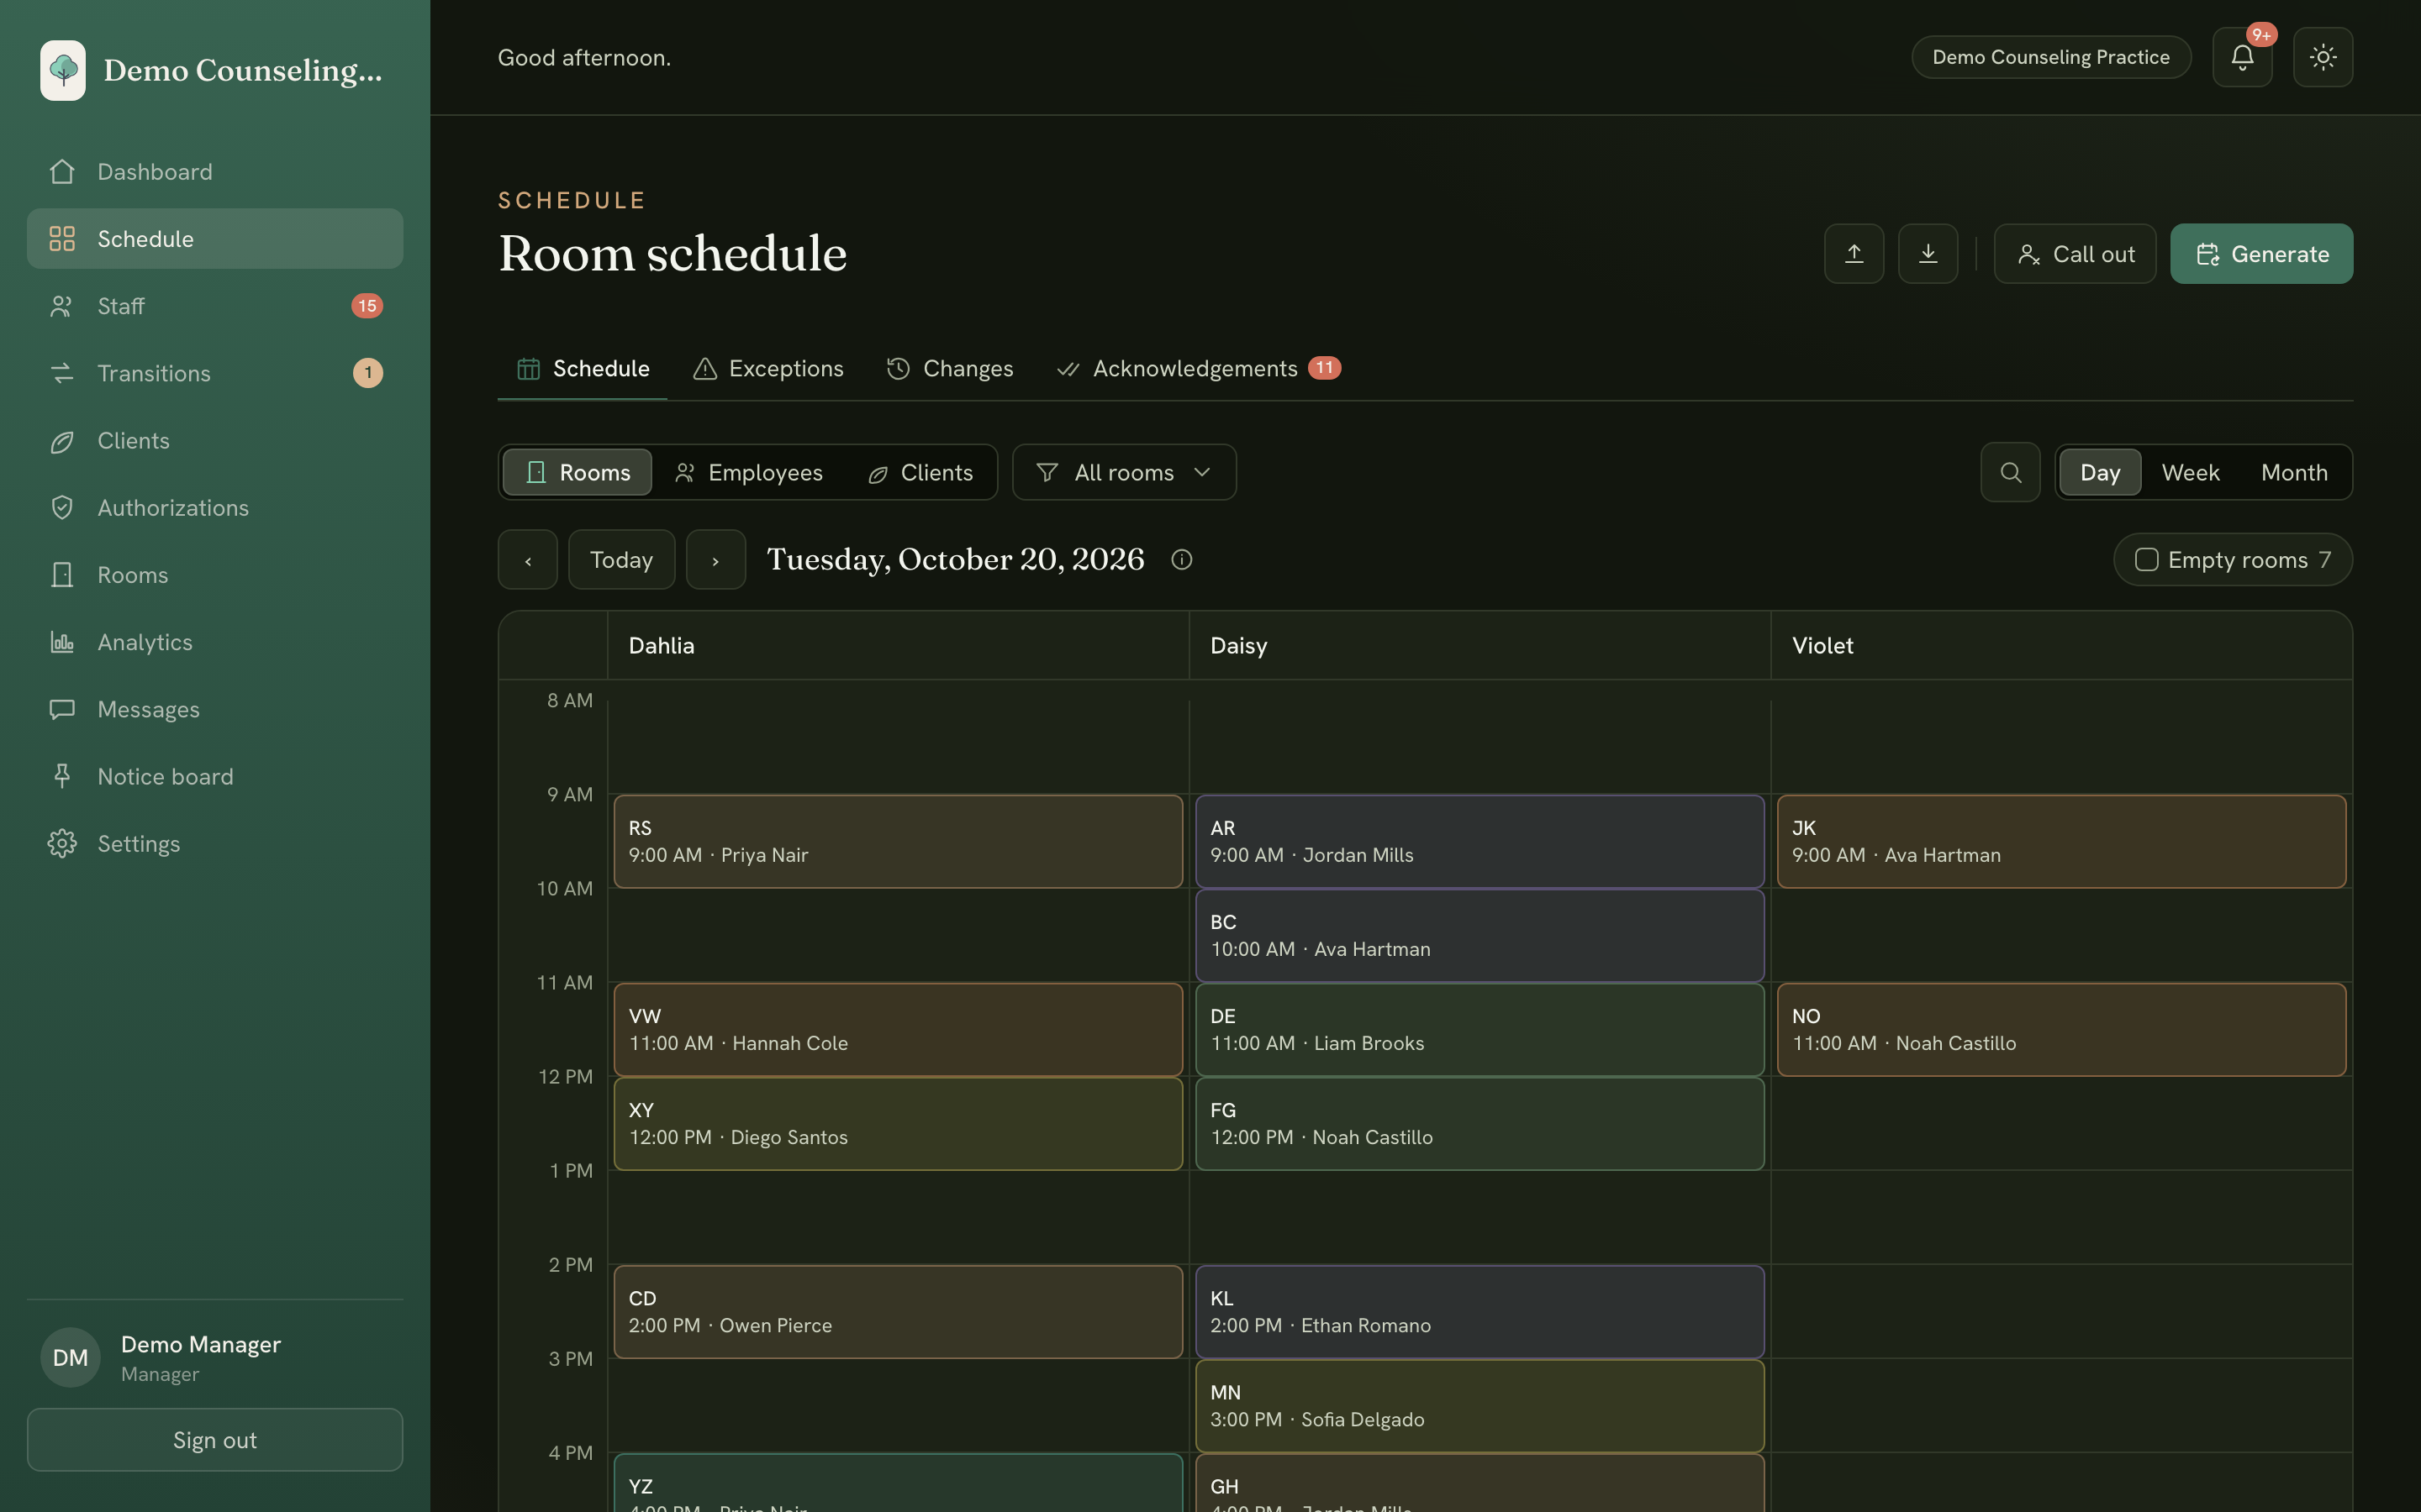2421x1512 pixels.
Task: Open Staff page in sidebar
Action: pos(215,306)
